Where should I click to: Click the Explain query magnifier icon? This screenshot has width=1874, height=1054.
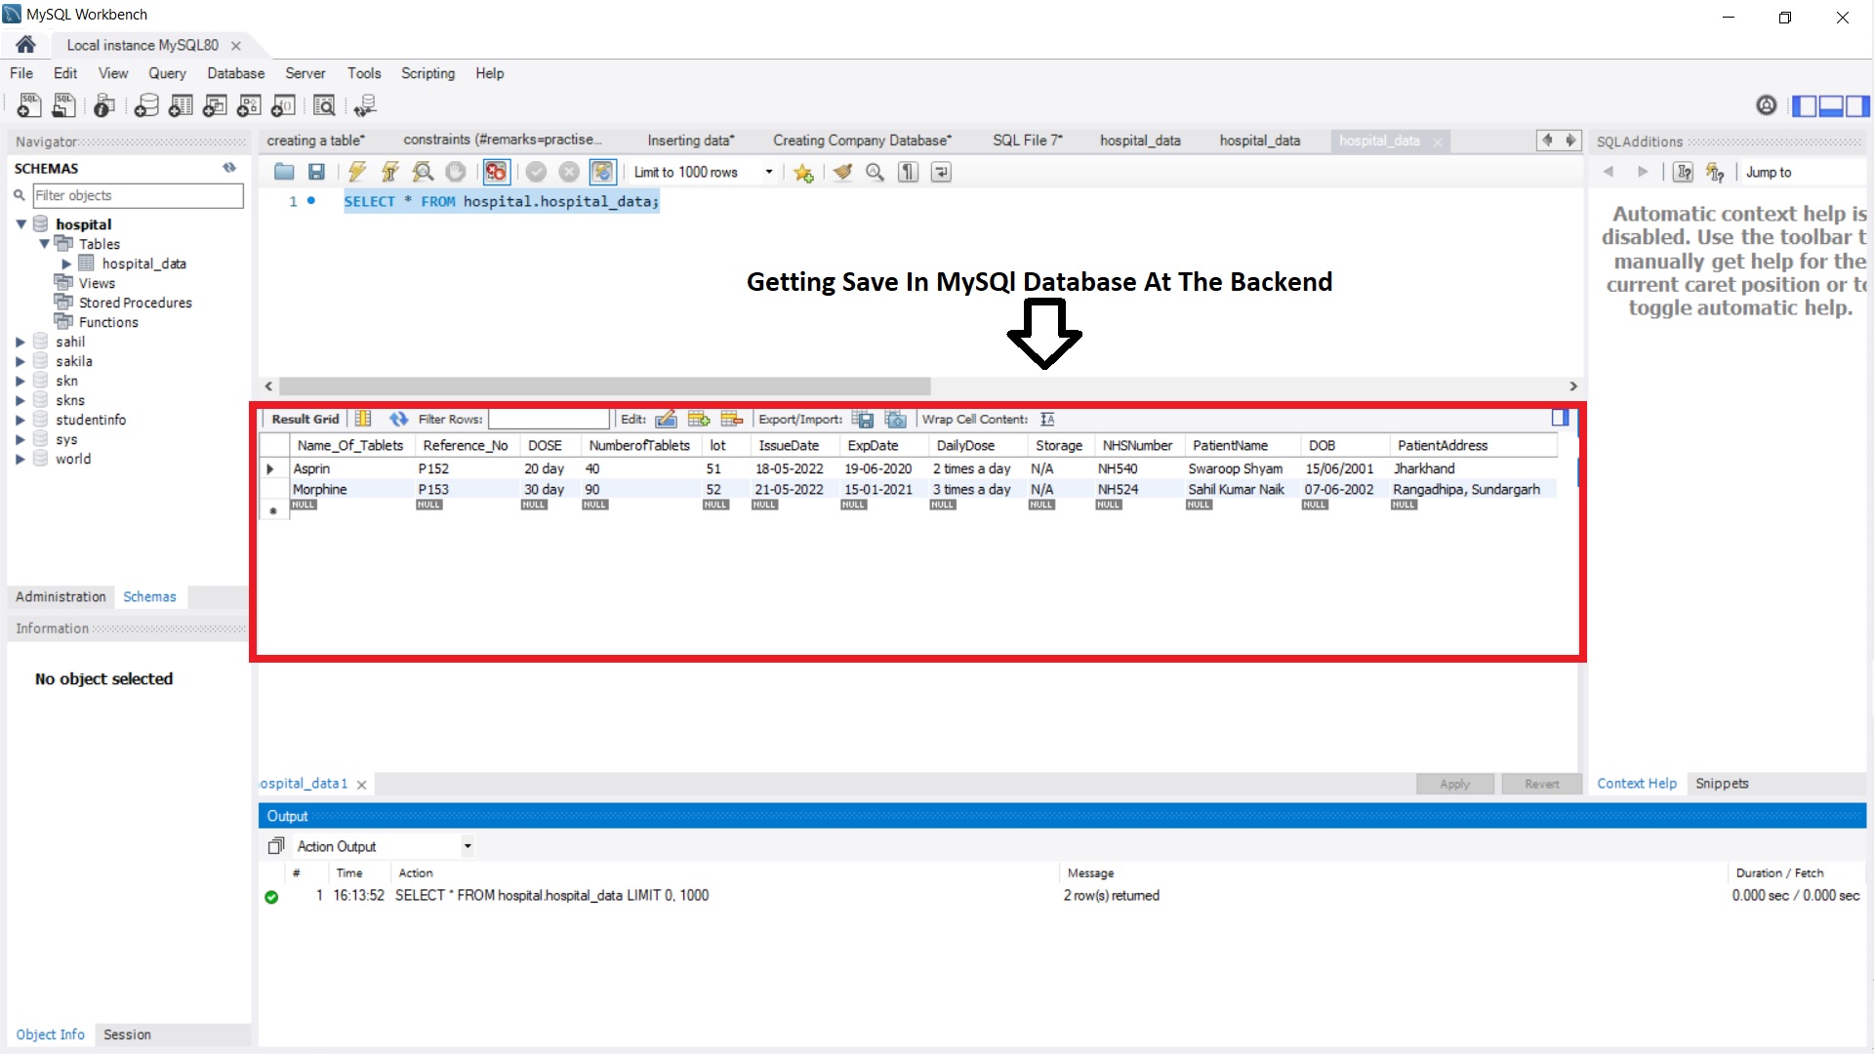click(423, 172)
